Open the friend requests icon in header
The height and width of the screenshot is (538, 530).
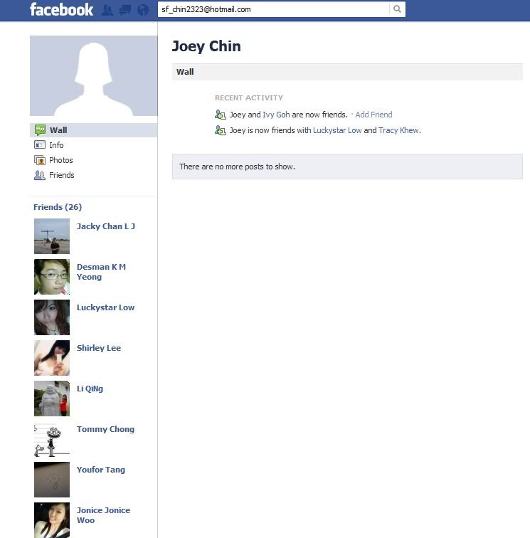[107, 10]
